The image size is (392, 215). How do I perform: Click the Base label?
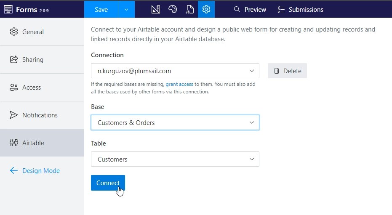(x=98, y=106)
